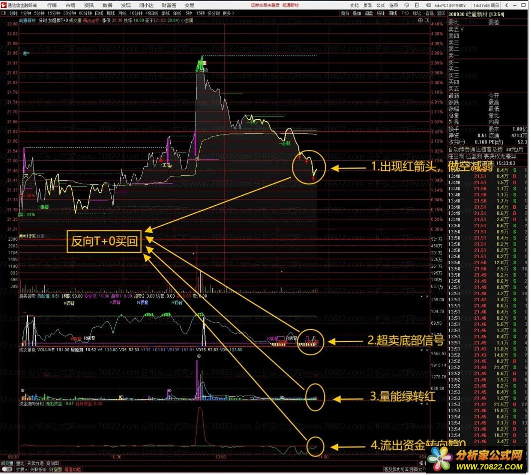Switch to 日线 daily chart
The image size is (531, 475).
pos(99,13)
